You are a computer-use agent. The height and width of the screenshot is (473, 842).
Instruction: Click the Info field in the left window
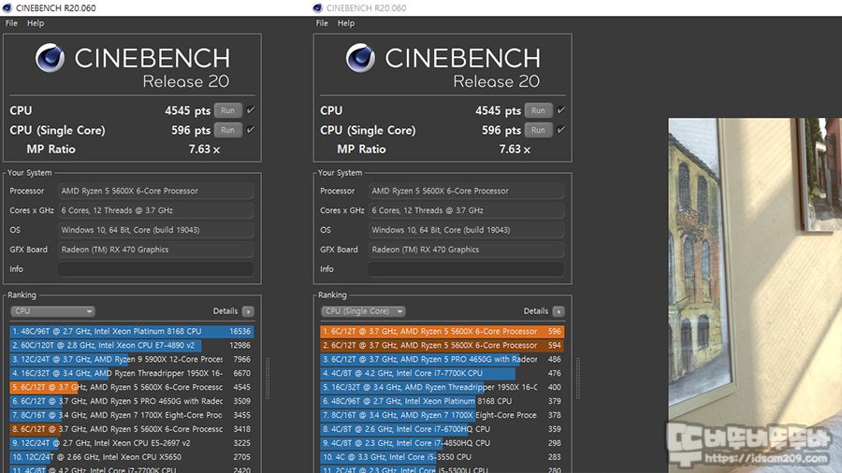pyautogui.click(x=155, y=269)
